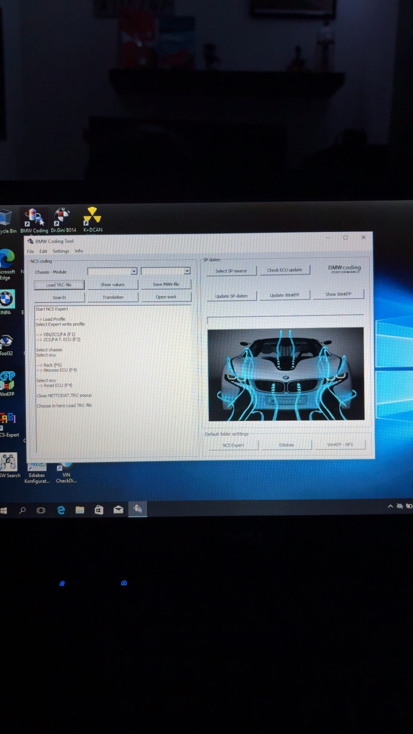Click Ediabas folder settings button
This screenshot has height=734, width=413.
[287, 445]
